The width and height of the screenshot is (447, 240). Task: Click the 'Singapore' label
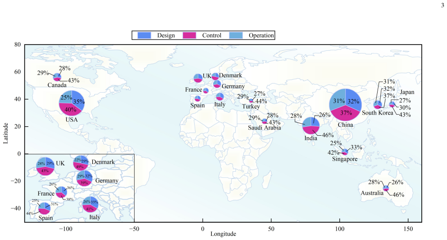point(345,159)
